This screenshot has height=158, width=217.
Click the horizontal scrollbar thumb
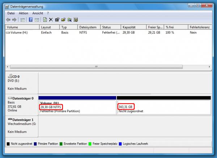coord(96,67)
